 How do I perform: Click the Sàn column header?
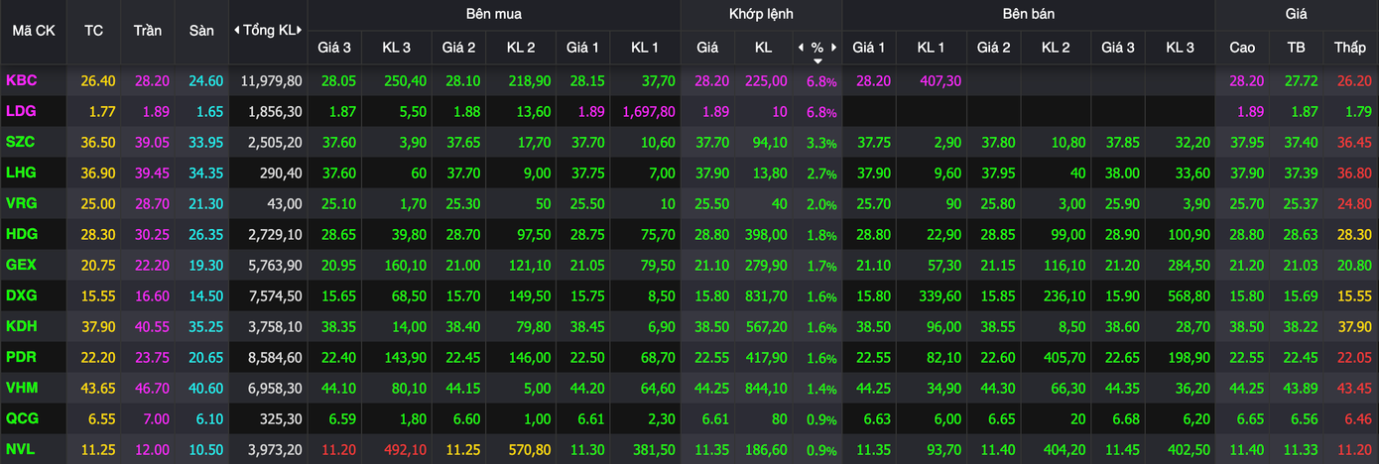click(201, 31)
